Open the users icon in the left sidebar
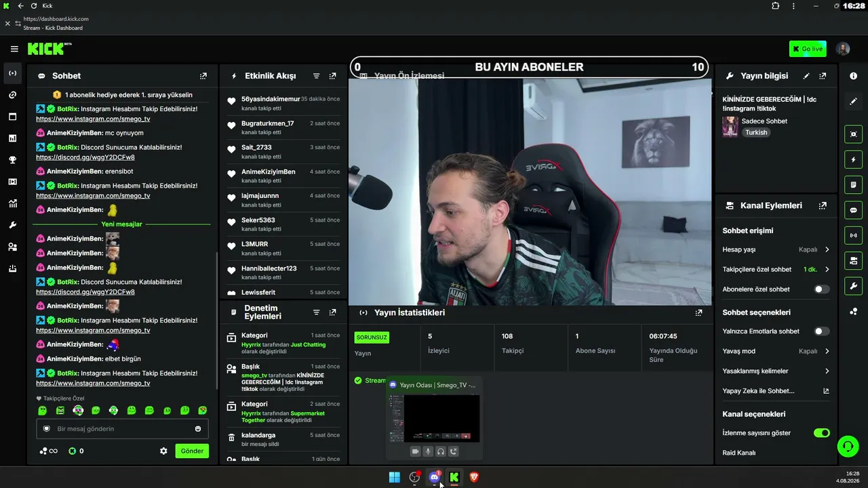868x488 pixels. pos(12,247)
